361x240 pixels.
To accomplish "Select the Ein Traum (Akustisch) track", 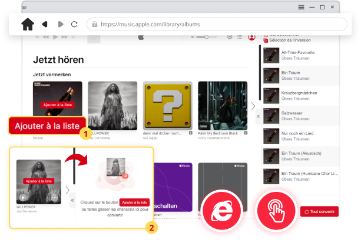I will (x=302, y=156).
